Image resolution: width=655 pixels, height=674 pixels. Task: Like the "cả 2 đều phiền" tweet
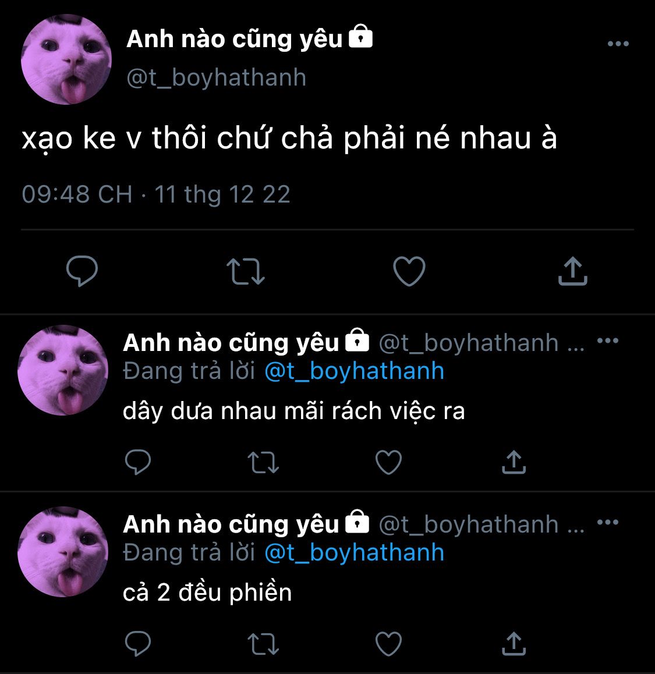tap(388, 644)
